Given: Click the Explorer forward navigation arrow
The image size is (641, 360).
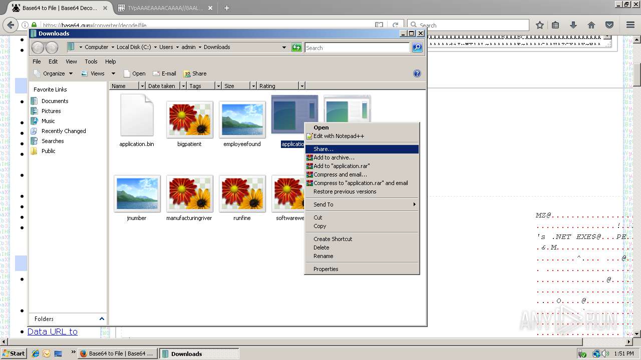Looking at the screenshot, I should click(52, 47).
